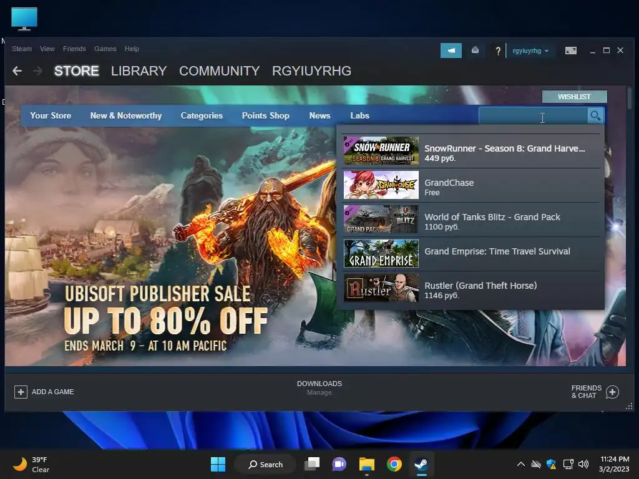Go forward with the right arrow
639x479 pixels.
pyautogui.click(x=37, y=71)
